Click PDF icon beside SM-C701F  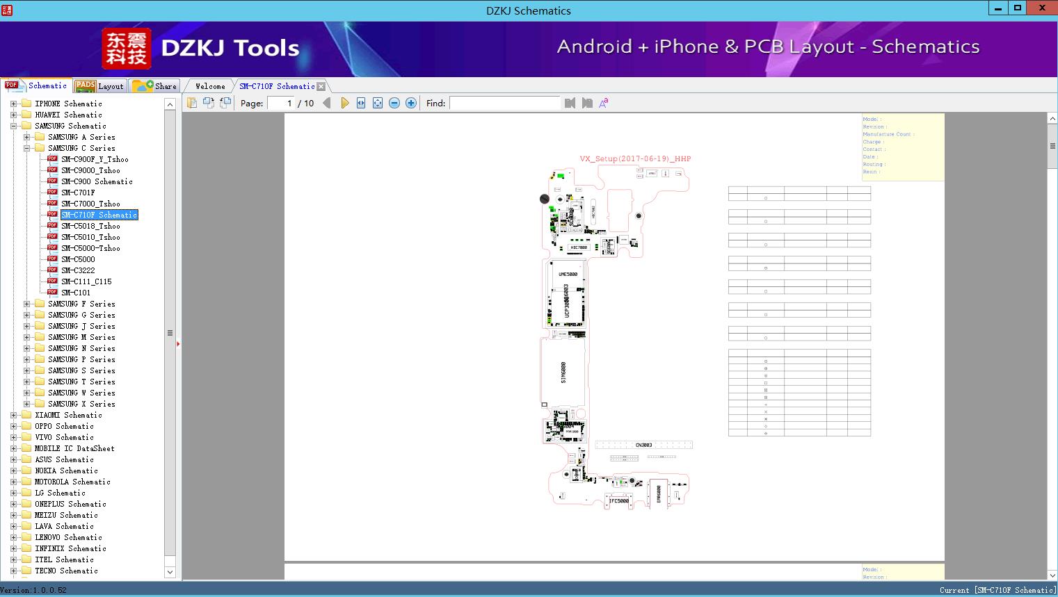pos(52,193)
